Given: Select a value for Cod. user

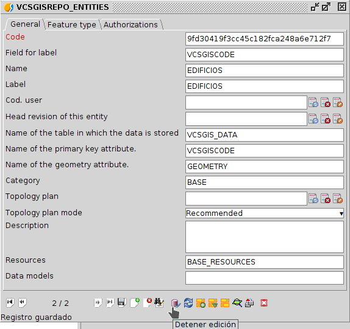Looking at the screenshot, I should pos(313,102).
